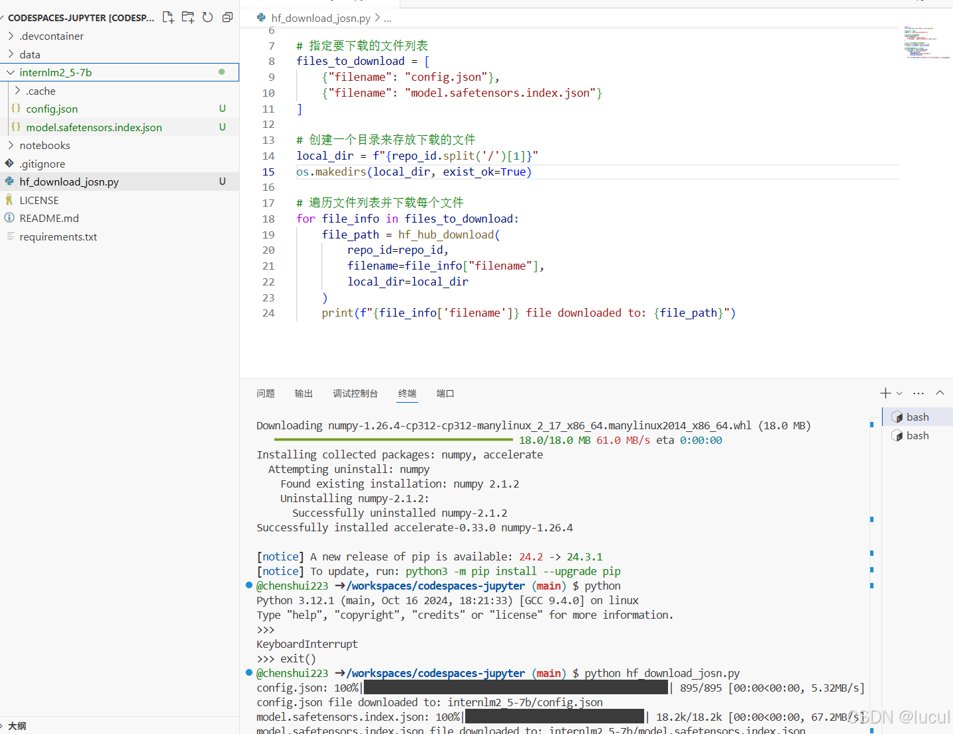Expand the data folder
This screenshot has height=734, width=953.
(11, 54)
